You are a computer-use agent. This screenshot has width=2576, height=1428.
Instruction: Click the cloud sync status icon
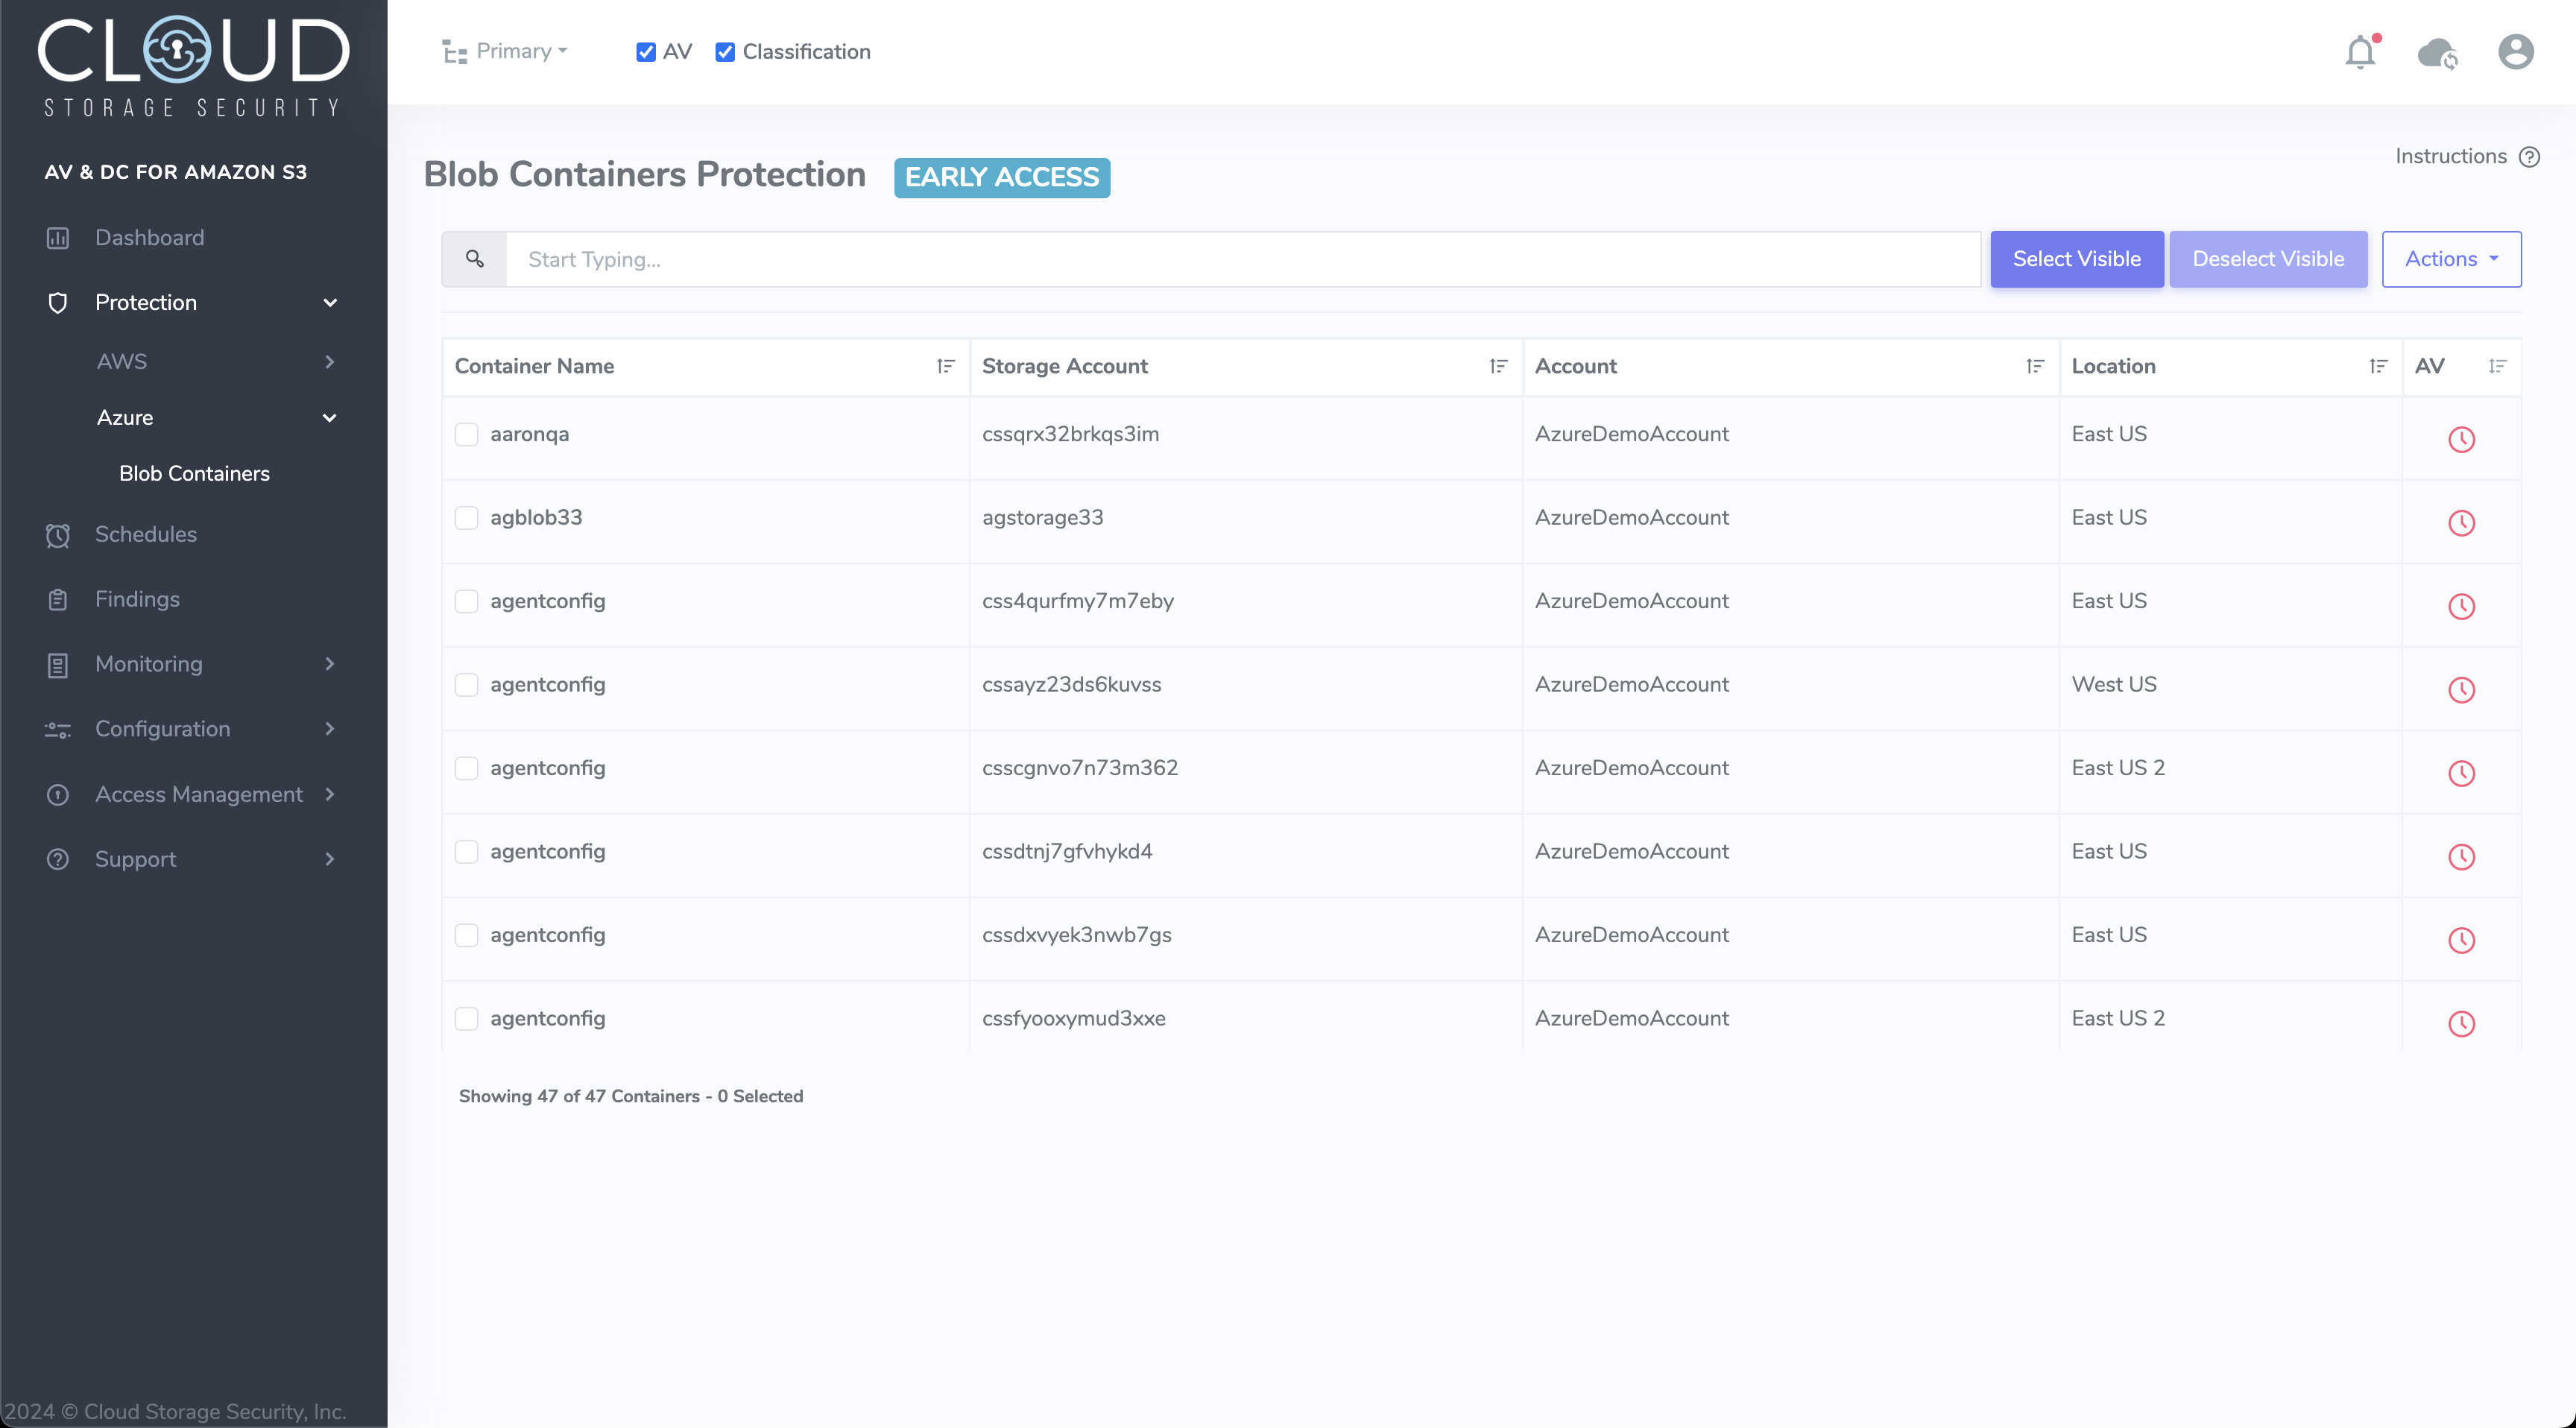2438,52
